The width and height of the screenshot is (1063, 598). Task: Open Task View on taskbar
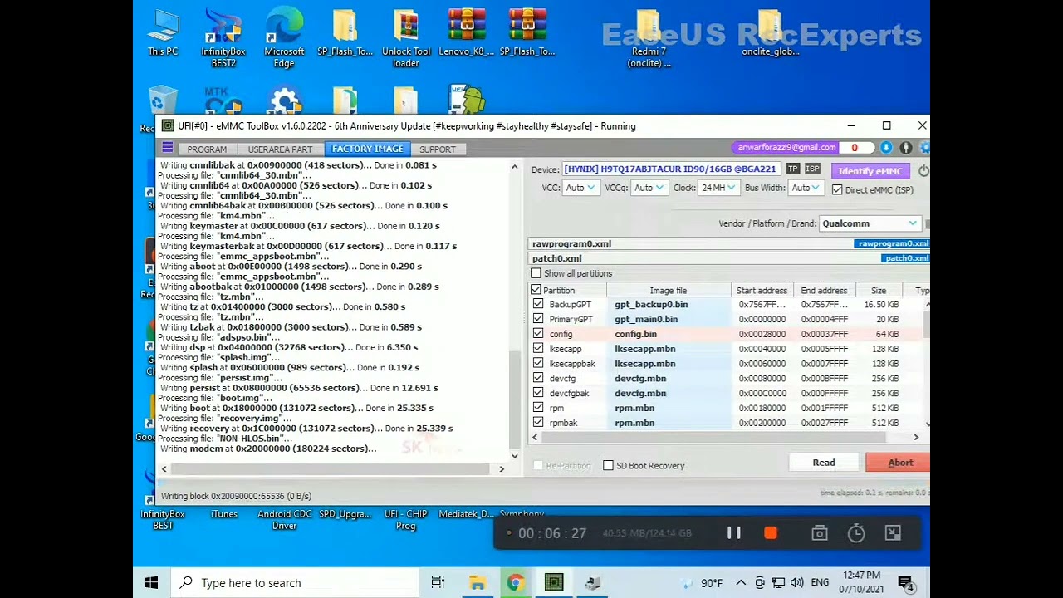point(438,583)
